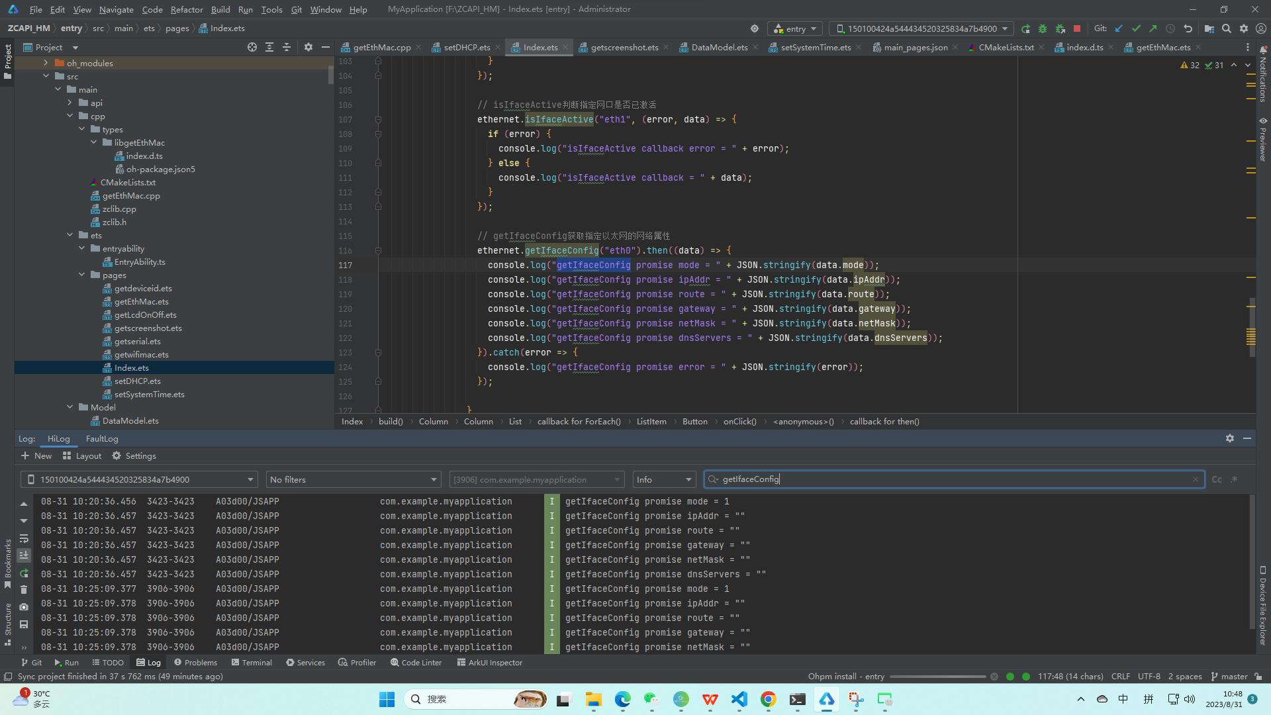
Task: Click Settings in HiLog toolbar
Action: 134,455
